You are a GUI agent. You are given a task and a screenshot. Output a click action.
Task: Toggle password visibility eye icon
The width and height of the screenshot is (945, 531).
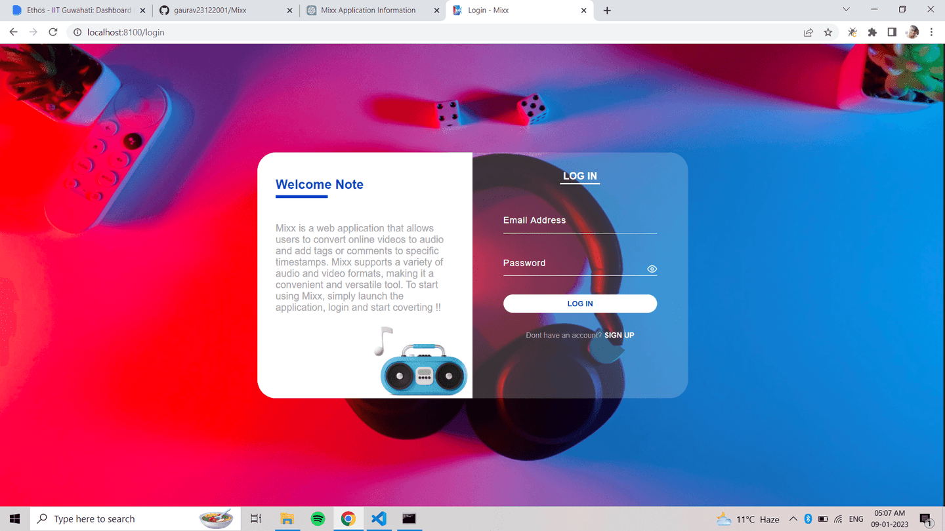(x=652, y=269)
